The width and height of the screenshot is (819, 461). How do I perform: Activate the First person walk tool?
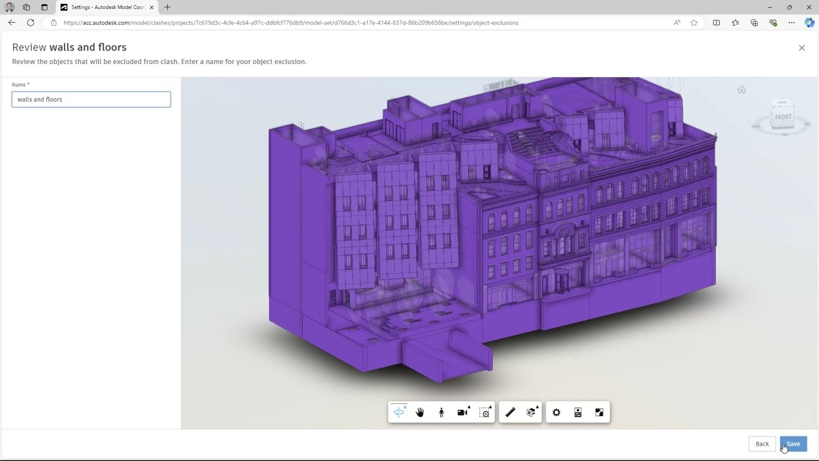pyautogui.click(x=441, y=412)
